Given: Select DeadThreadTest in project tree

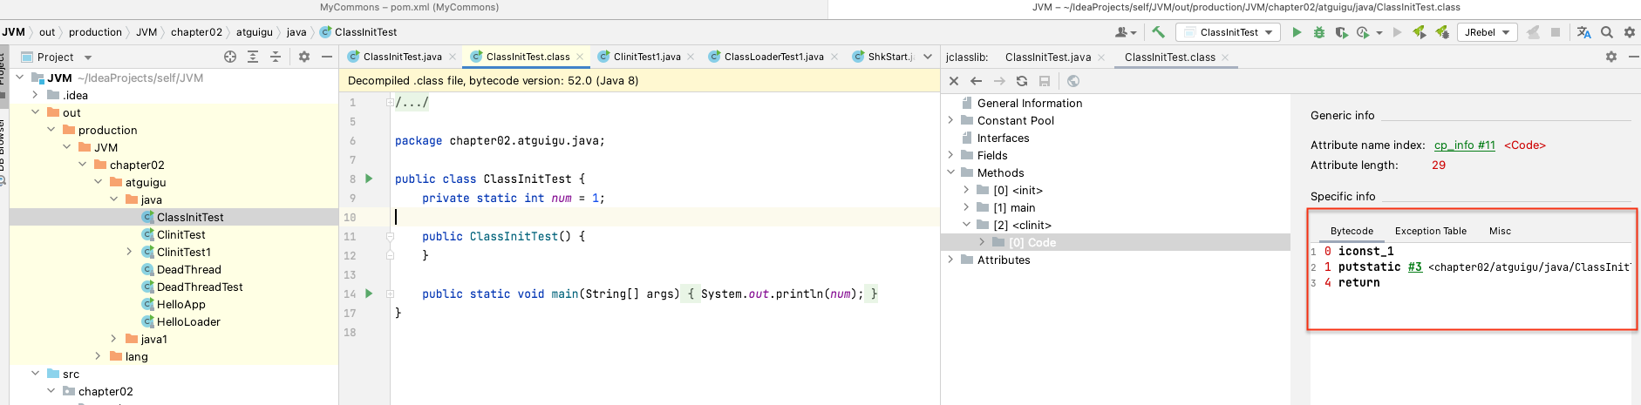Looking at the screenshot, I should pos(200,287).
